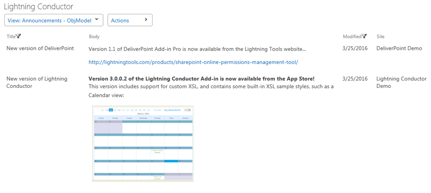Click the Lightning Conductor web part heading
Screen dimensions: 431x193
click(38, 6)
